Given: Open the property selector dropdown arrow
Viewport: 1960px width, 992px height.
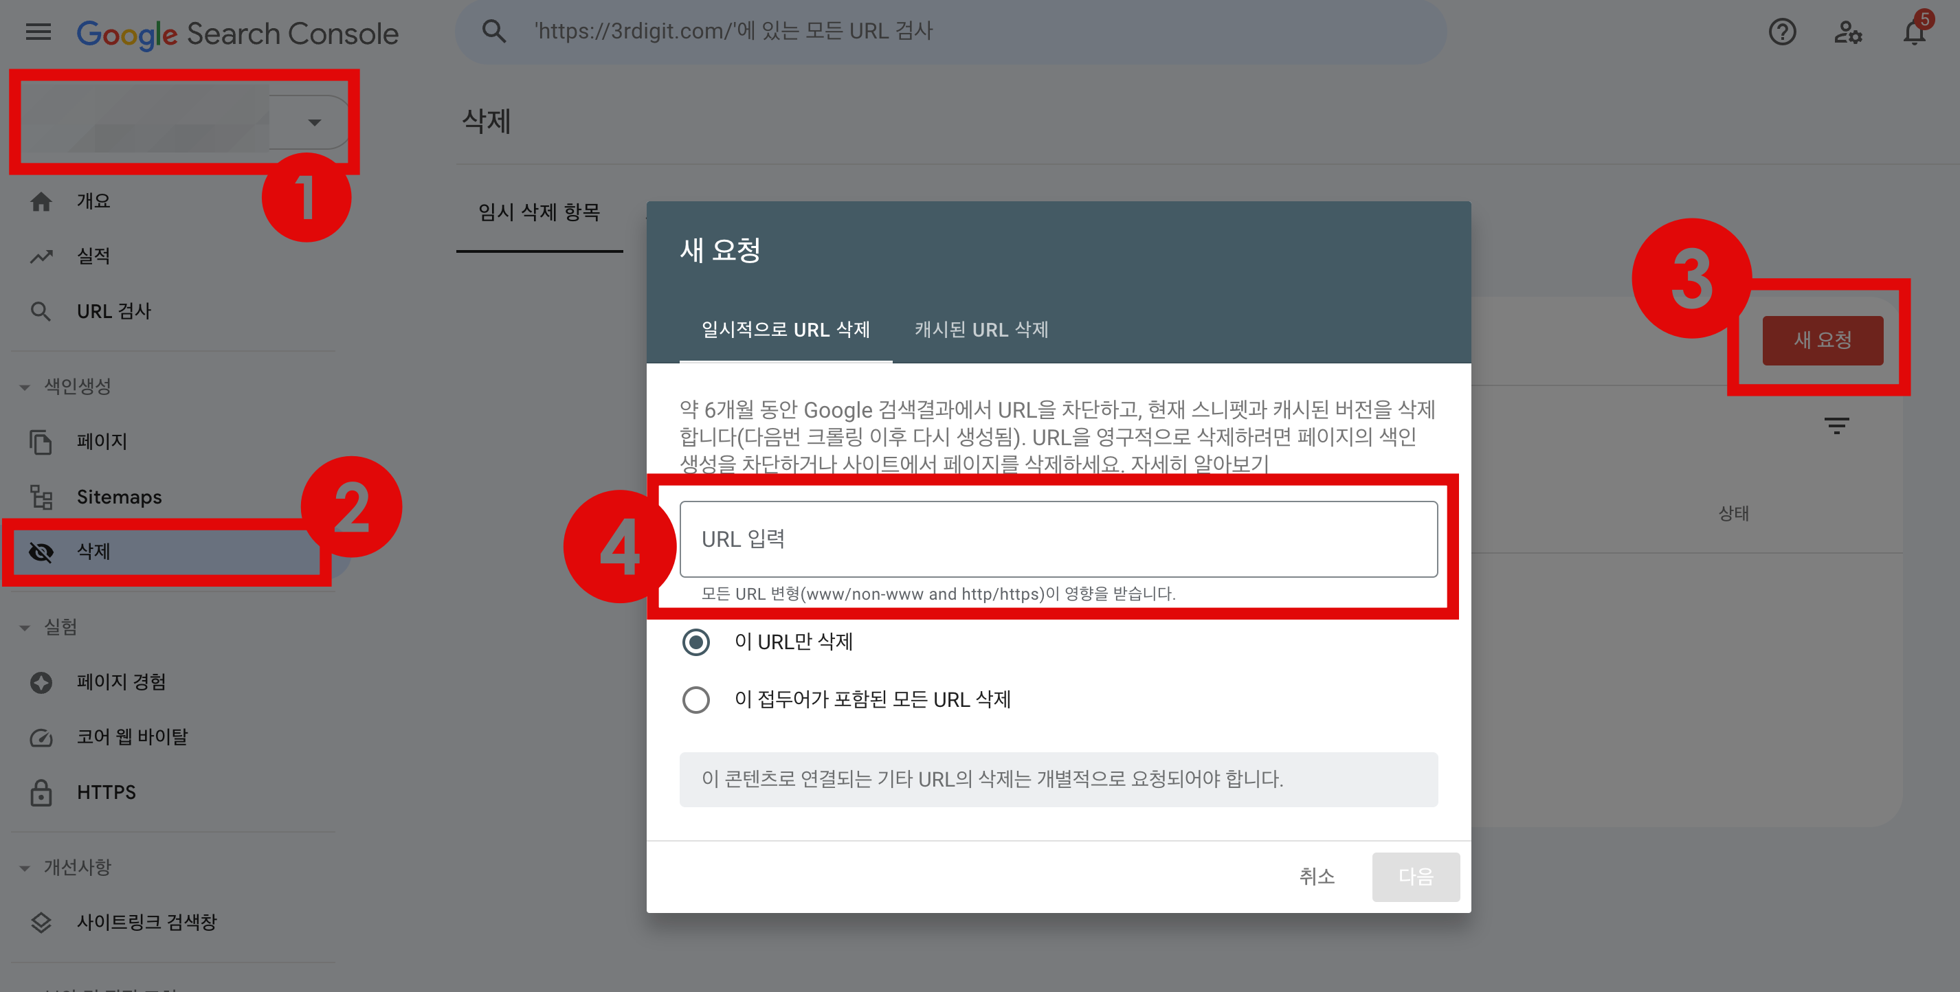Looking at the screenshot, I should [x=314, y=122].
